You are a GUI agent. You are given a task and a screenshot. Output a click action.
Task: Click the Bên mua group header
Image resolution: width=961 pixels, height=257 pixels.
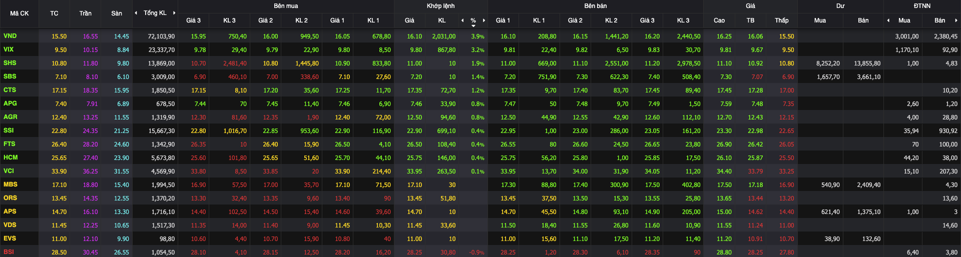coord(286,6)
